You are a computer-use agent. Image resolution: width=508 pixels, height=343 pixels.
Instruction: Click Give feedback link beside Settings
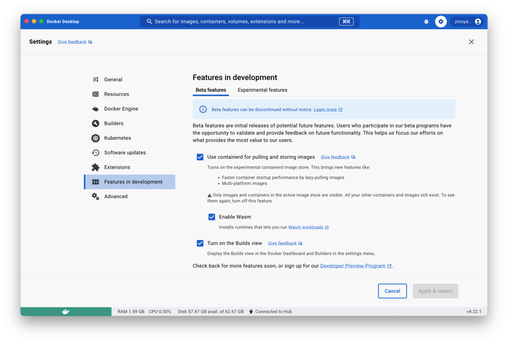pyautogui.click(x=72, y=42)
